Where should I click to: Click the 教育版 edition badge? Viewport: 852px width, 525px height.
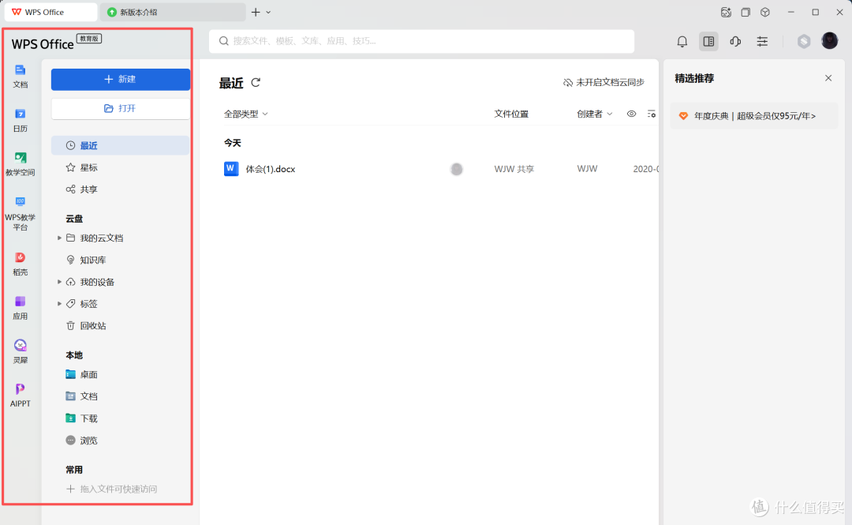point(89,39)
